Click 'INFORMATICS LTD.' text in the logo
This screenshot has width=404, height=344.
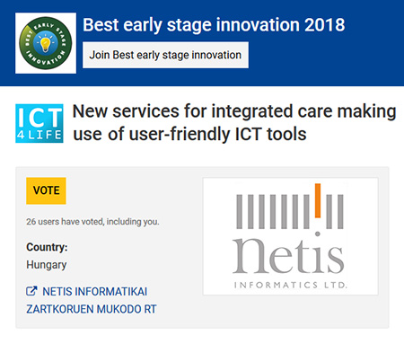291,285
